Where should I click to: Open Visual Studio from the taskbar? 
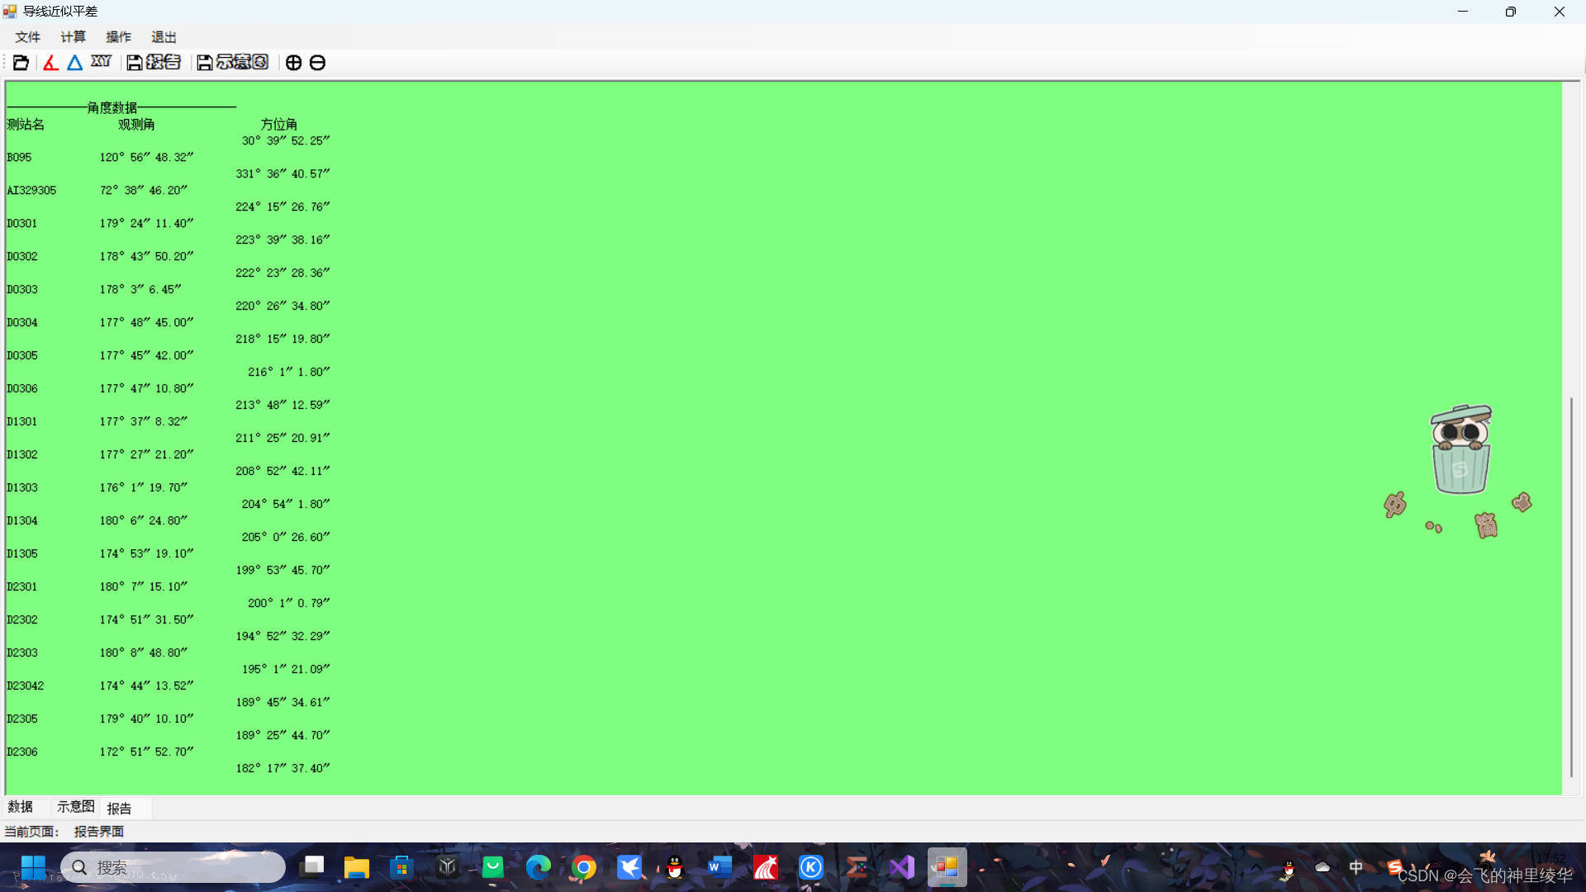tap(901, 867)
